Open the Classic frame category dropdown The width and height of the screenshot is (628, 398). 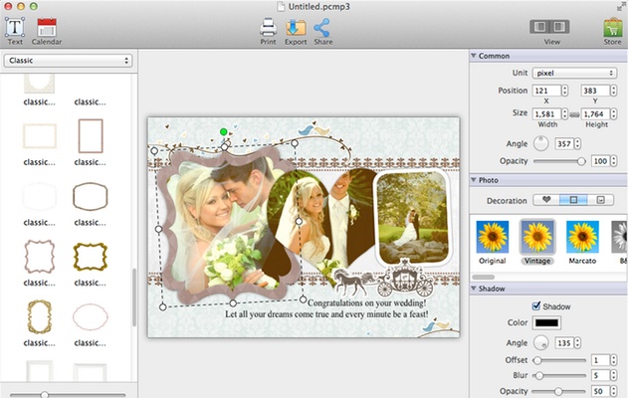point(68,61)
